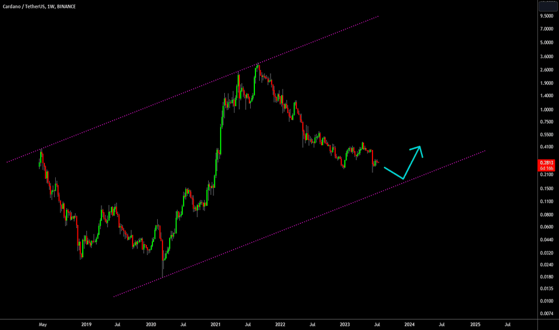Viewport: 559px width, 330px height.
Task: Select the 3.6000 price axis value
Action: click(546, 56)
